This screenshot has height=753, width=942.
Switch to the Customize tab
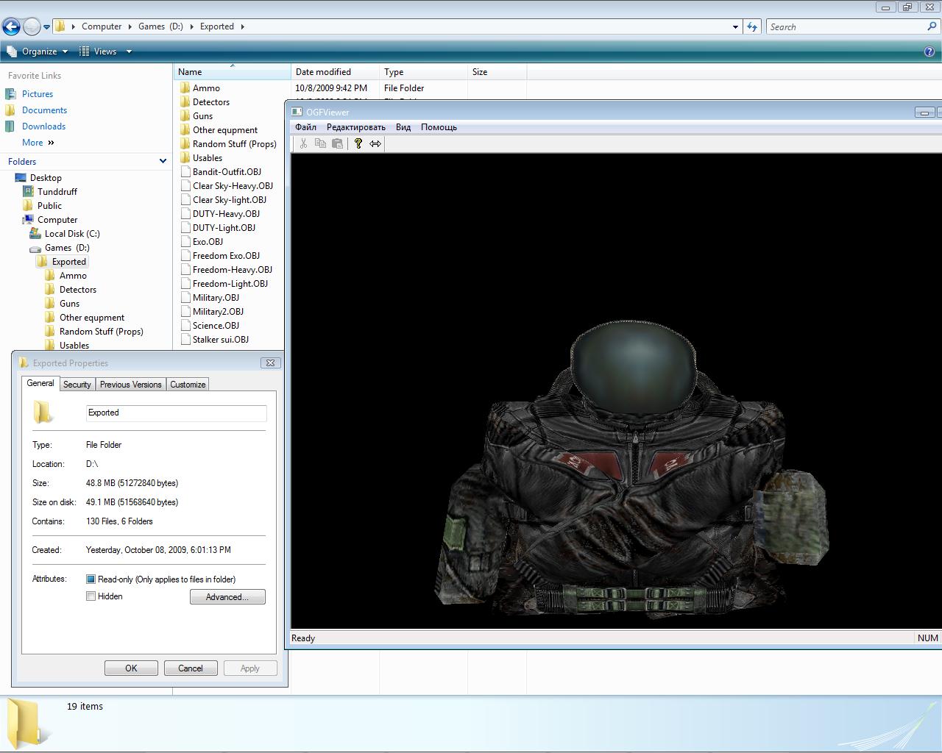point(188,385)
